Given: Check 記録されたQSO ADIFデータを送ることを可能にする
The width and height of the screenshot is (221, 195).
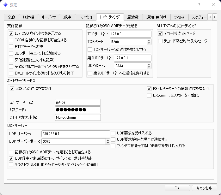Looking at the screenshot, I should (x=11, y=152).
